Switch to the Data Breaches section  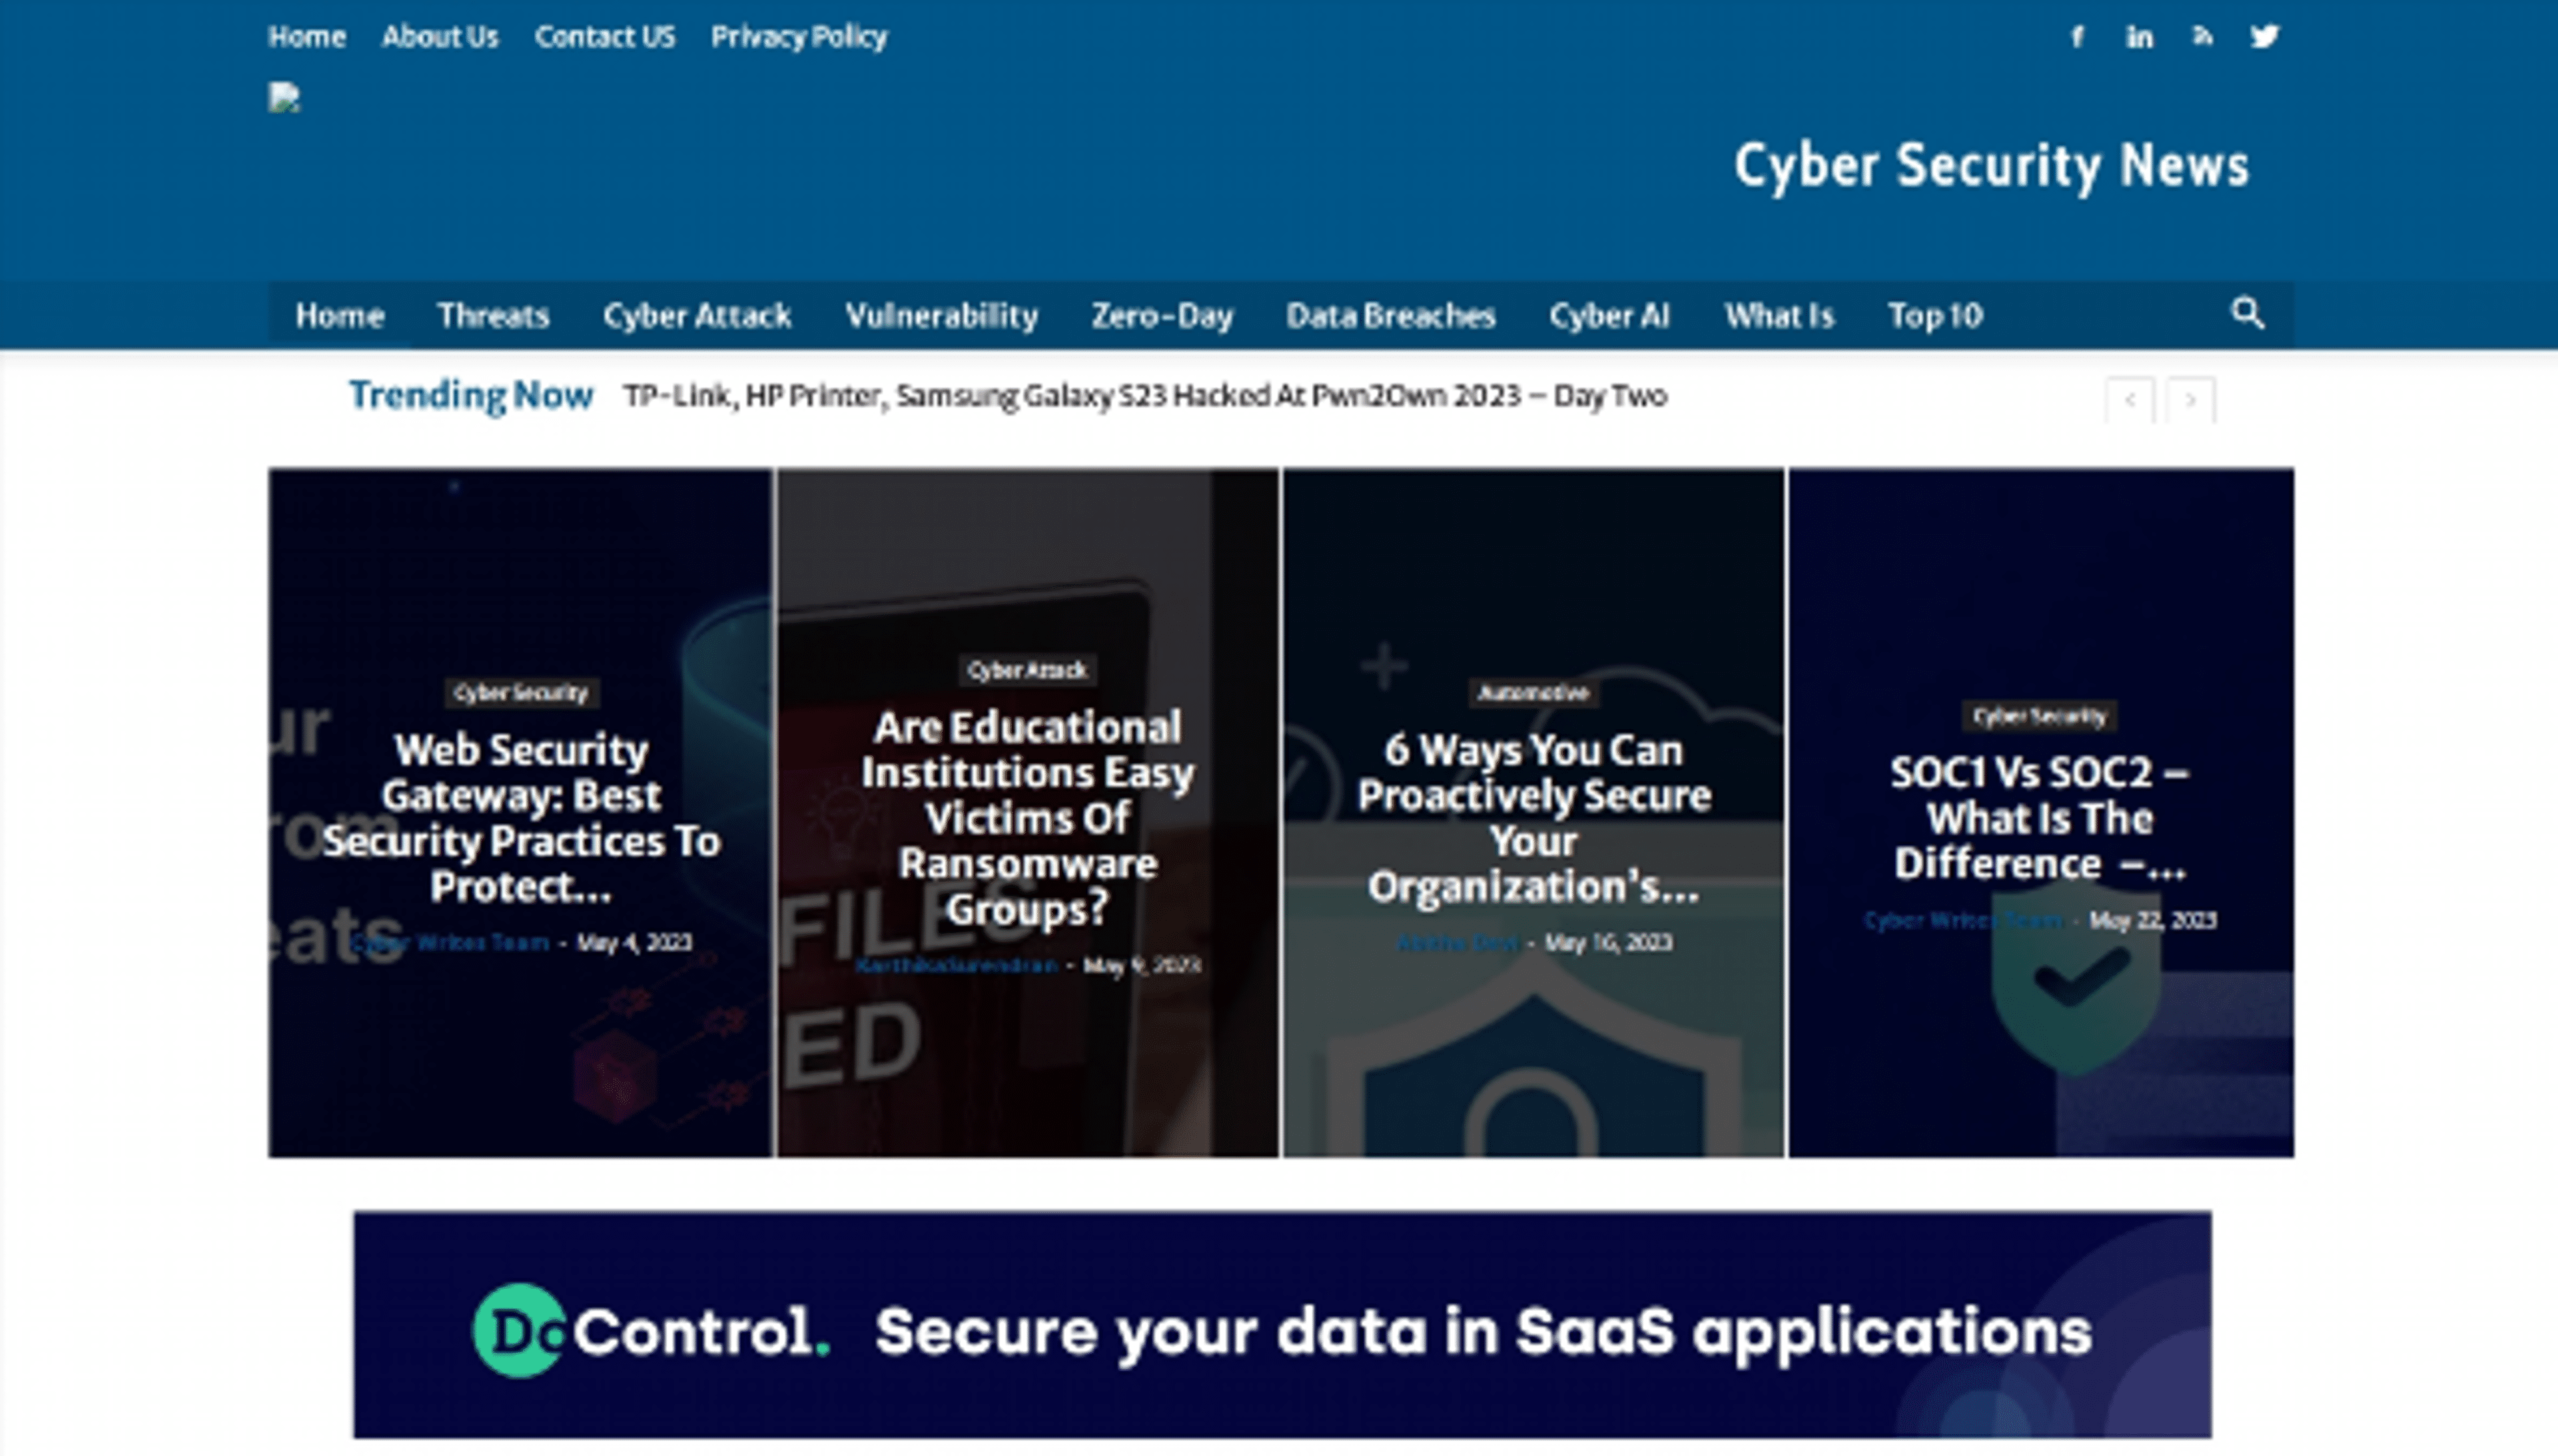pyautogui.click(x=1392, y=315)
